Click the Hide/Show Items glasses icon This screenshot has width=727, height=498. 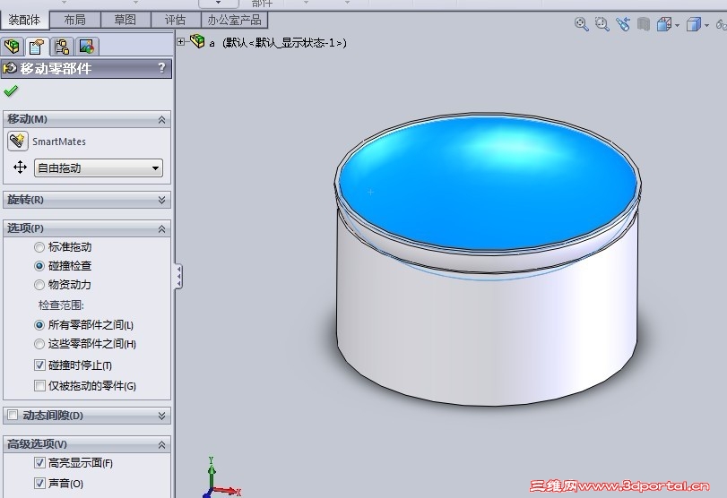[x=721, y=24]
